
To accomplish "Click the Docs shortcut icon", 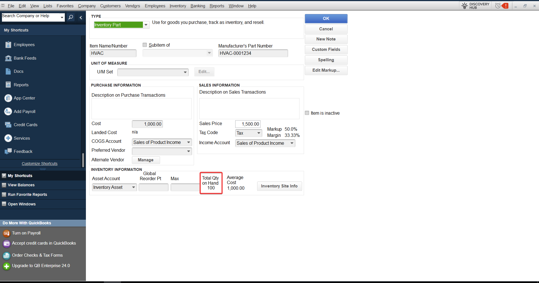I will click(x=8, y=71).
